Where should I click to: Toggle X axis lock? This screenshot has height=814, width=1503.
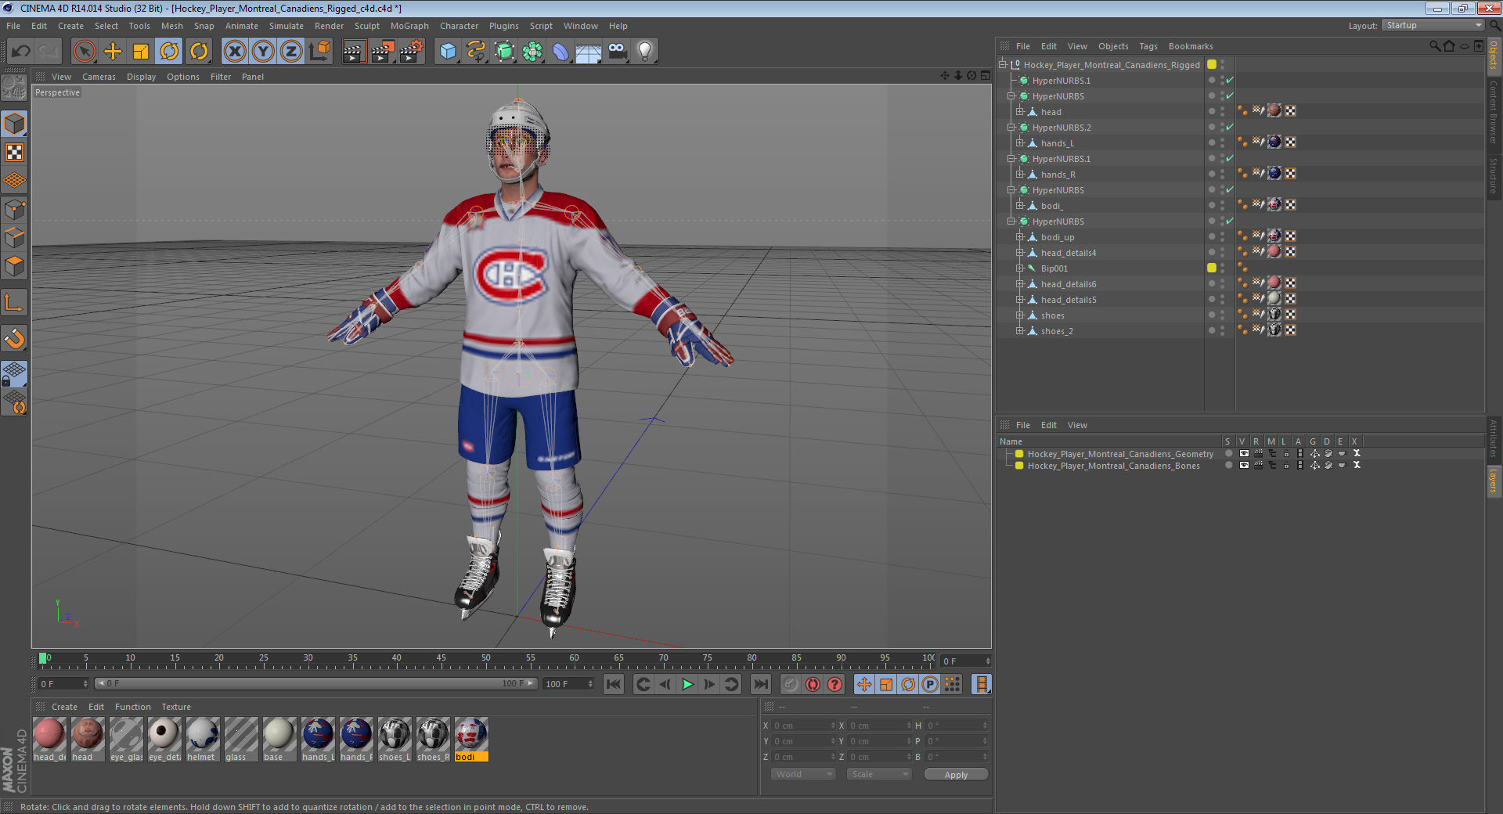tap(235, 52)
